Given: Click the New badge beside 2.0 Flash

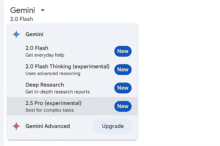Looking at the screenshot, I should coord(123,51).
